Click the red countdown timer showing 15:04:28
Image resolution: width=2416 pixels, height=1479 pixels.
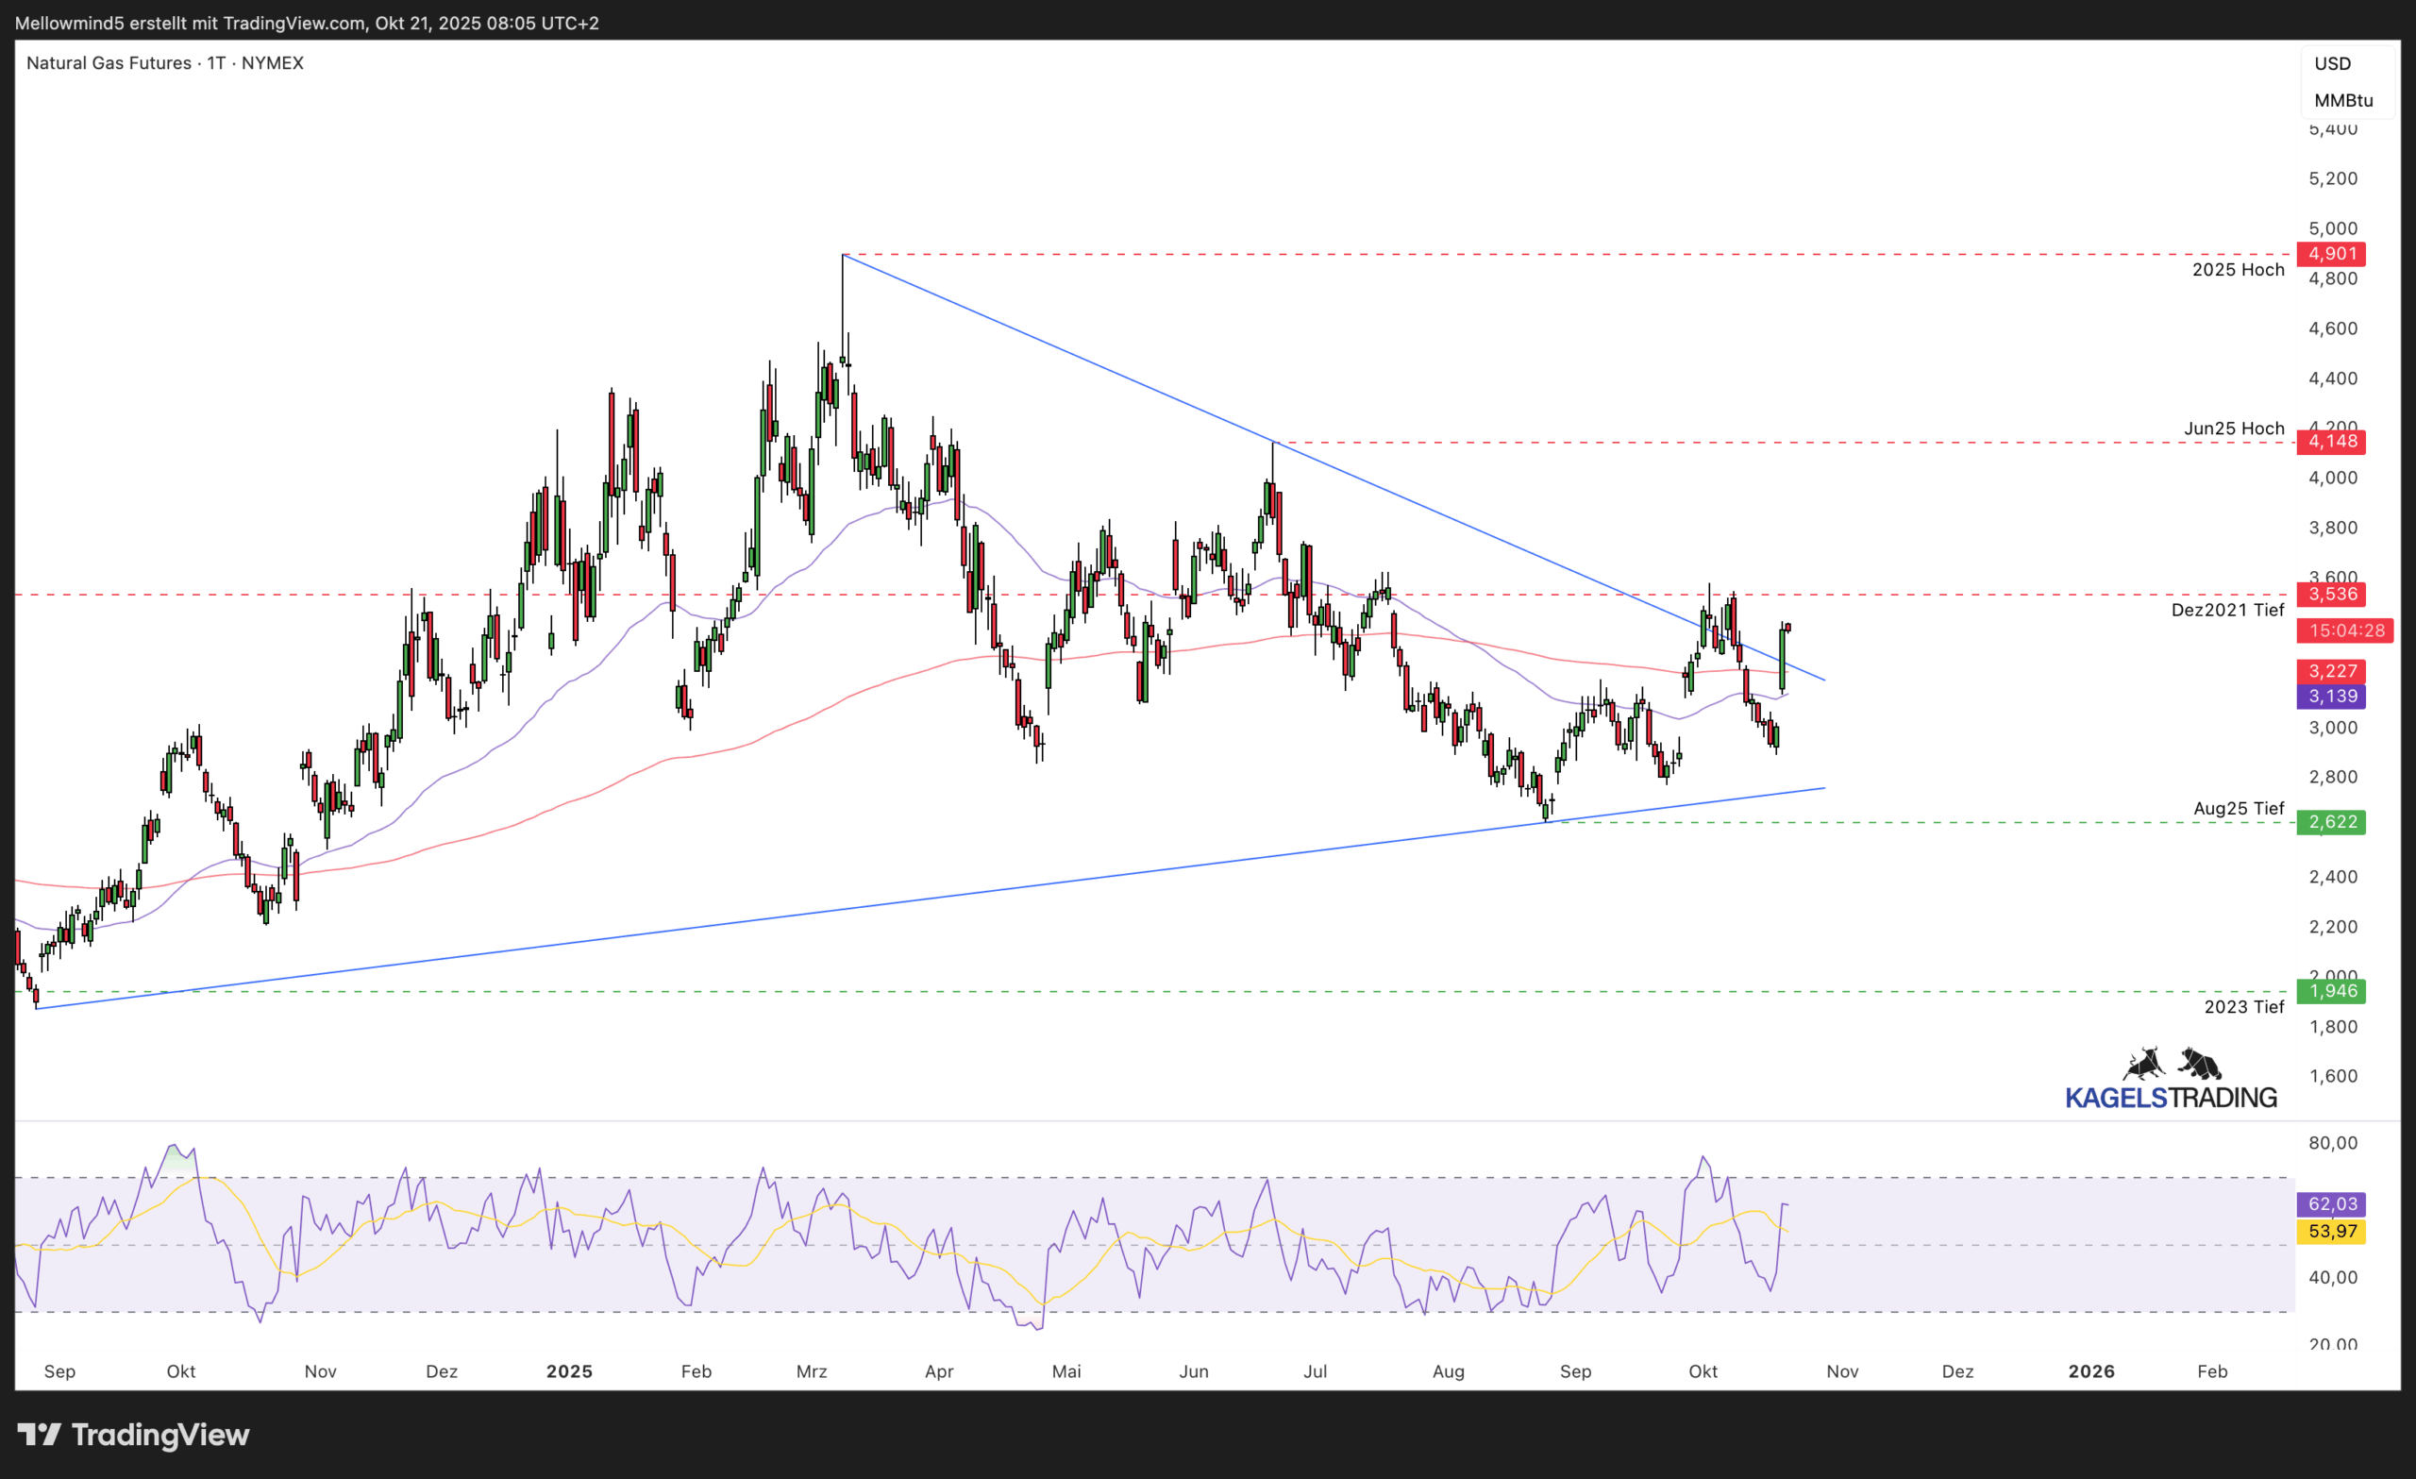click(2345, 630)
